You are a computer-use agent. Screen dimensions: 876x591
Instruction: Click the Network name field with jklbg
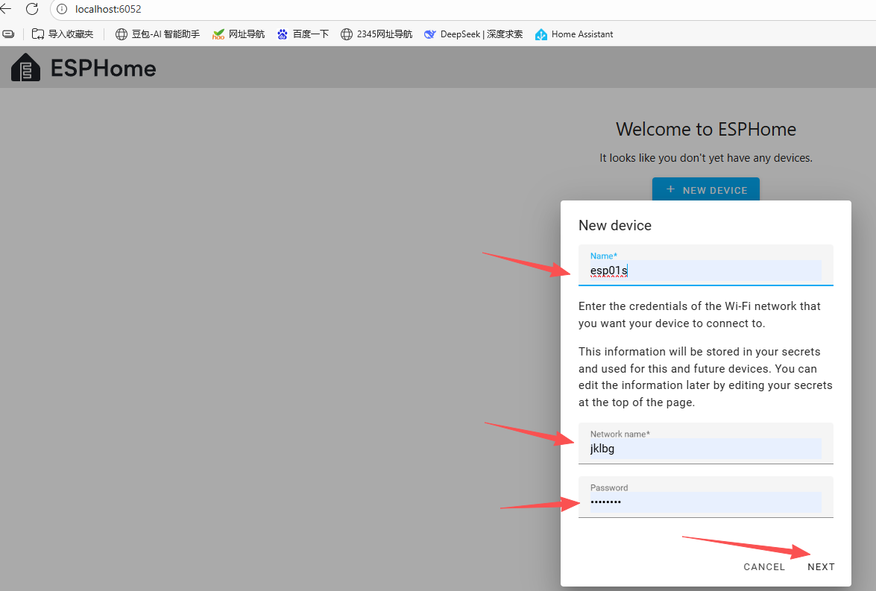point(705,443)
